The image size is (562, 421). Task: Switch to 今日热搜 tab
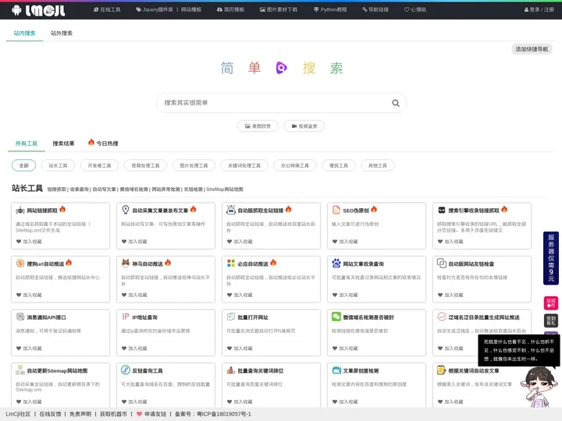[103, 143]
